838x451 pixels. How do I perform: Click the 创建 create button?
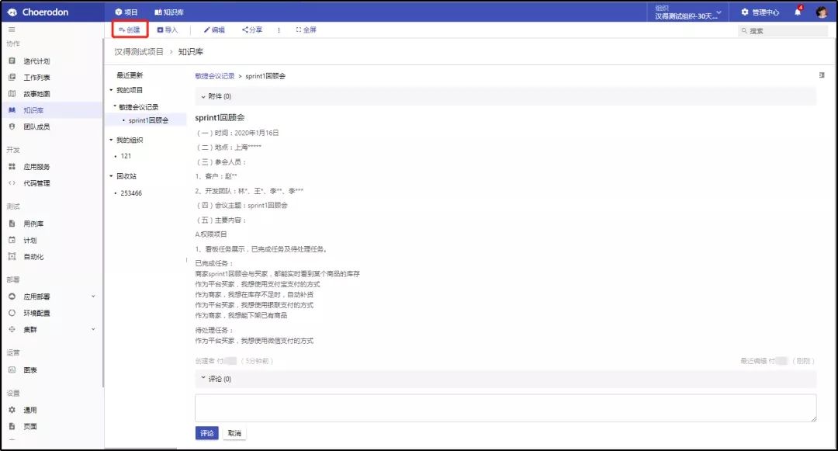(130, 30)
